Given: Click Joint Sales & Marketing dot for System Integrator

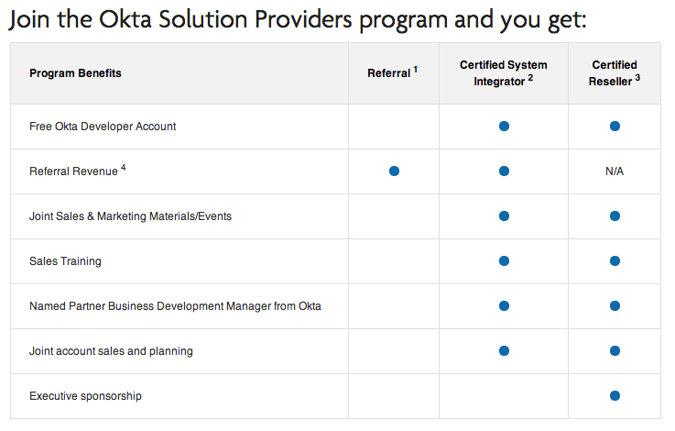Looking at the screenshot, I should click(x=504, y=216).
